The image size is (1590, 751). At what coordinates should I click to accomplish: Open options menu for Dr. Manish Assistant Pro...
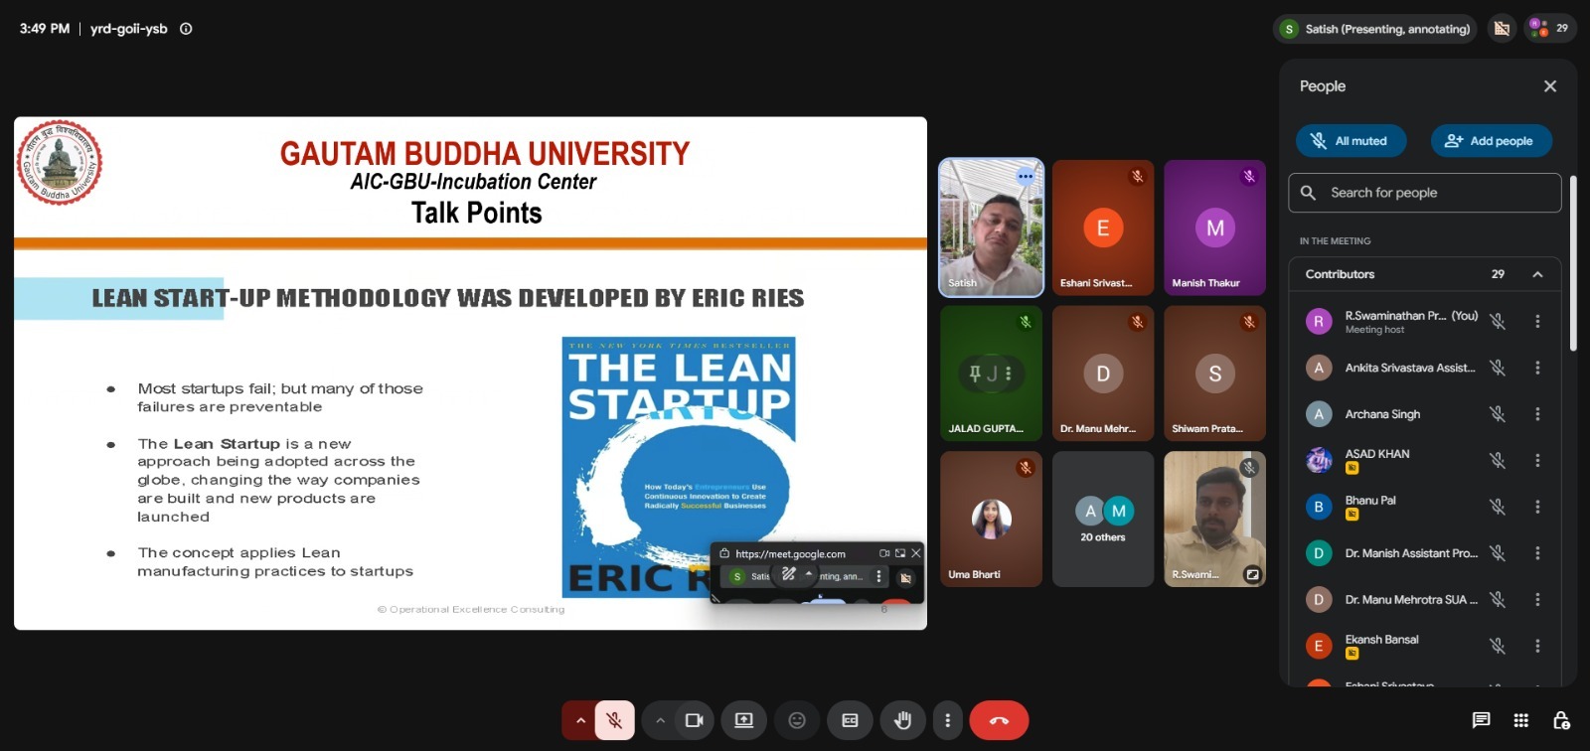point(1537,553)
